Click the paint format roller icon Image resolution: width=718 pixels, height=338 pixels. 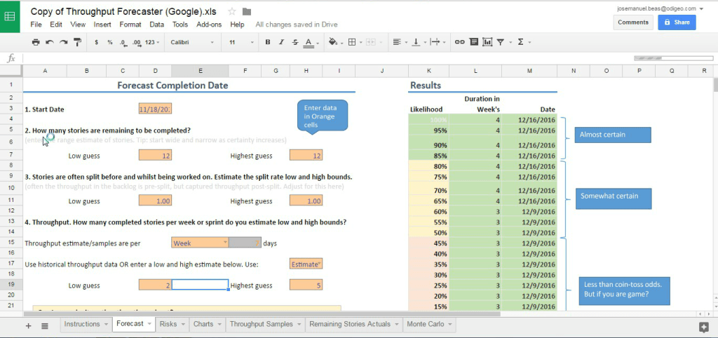click(77, 42)
